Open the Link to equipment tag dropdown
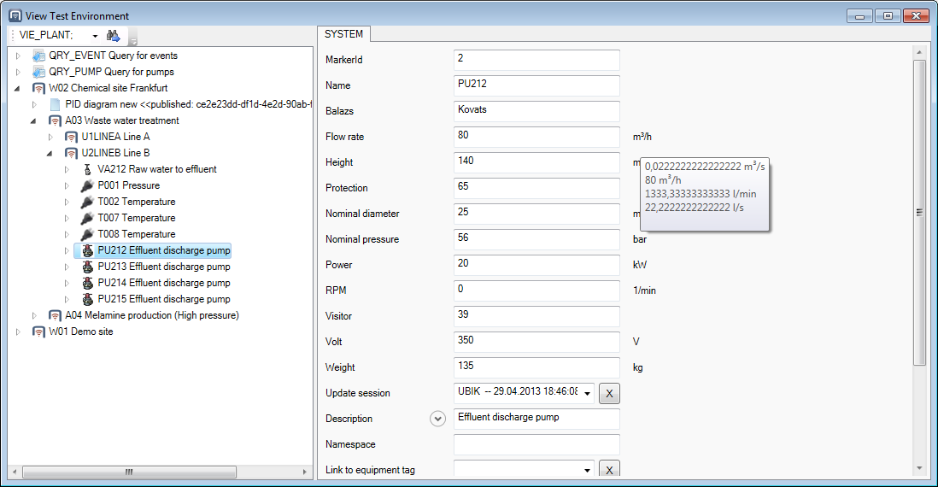938x487 pixels. point(588,471)
